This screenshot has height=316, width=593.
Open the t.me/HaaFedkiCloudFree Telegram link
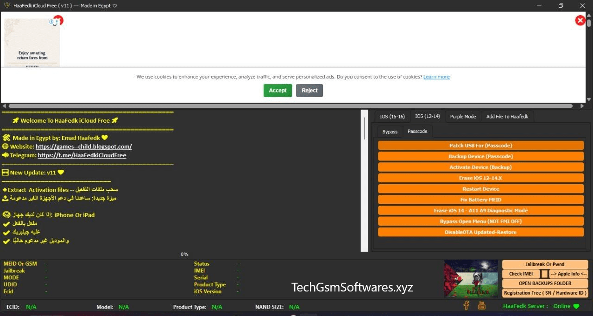(82, 155)
